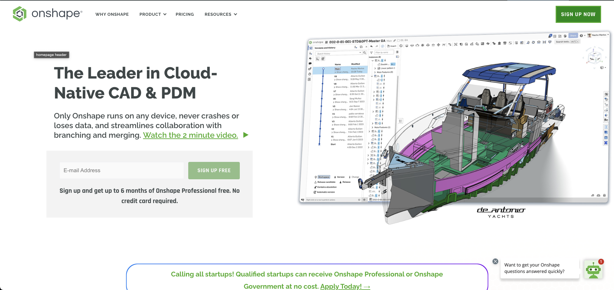Click the Sign Up Now button
This screenshot has height=290, width=614.
pos(578,14)
